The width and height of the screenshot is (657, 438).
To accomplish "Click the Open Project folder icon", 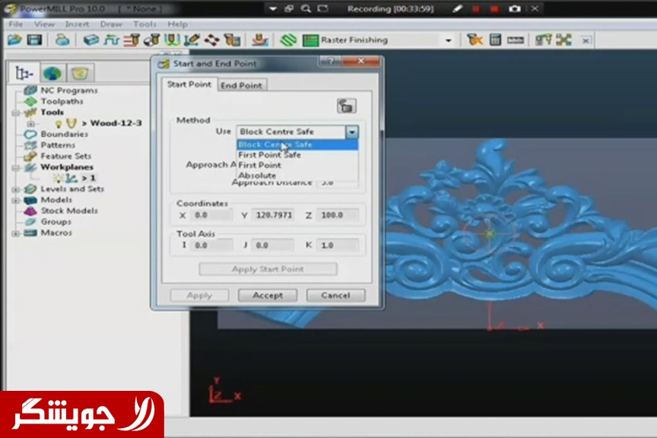I will (x=14, y=40).
